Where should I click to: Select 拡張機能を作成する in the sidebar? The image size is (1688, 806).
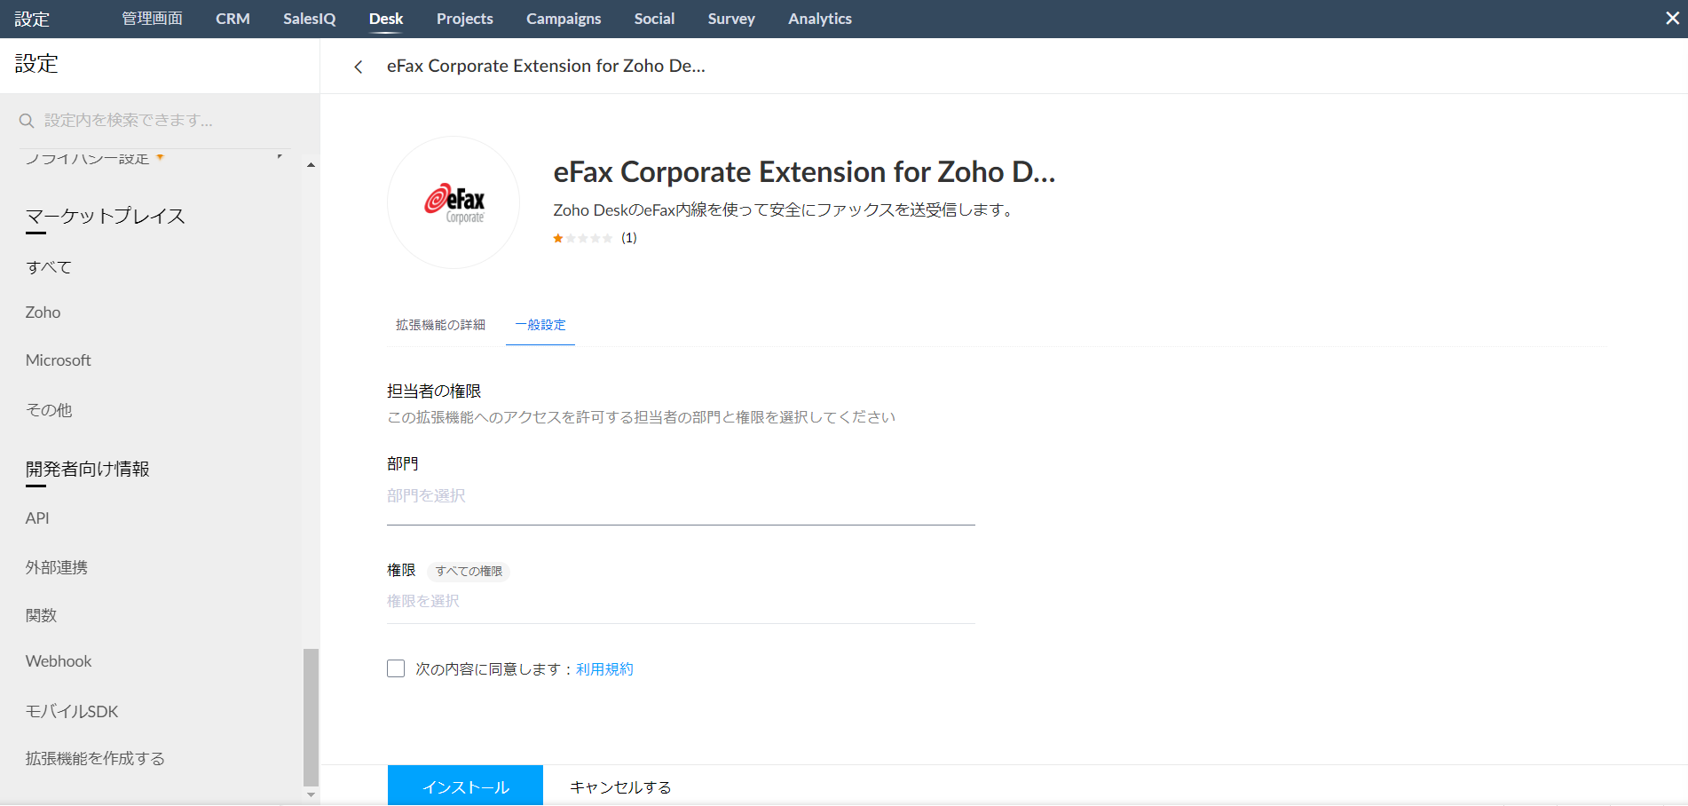pyautogui.click(x=95, y=758)
